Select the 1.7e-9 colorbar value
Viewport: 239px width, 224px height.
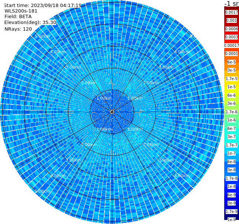point(232,211)
